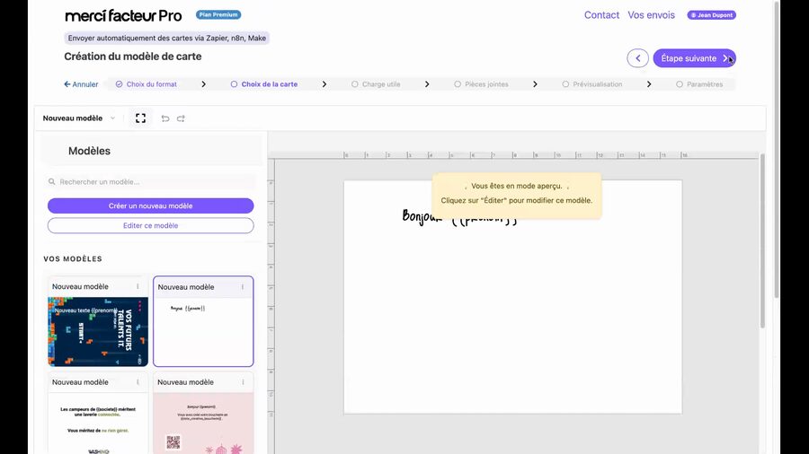Click the page vertical scrollbar
The image size is (809, 454).
[777, 149]
